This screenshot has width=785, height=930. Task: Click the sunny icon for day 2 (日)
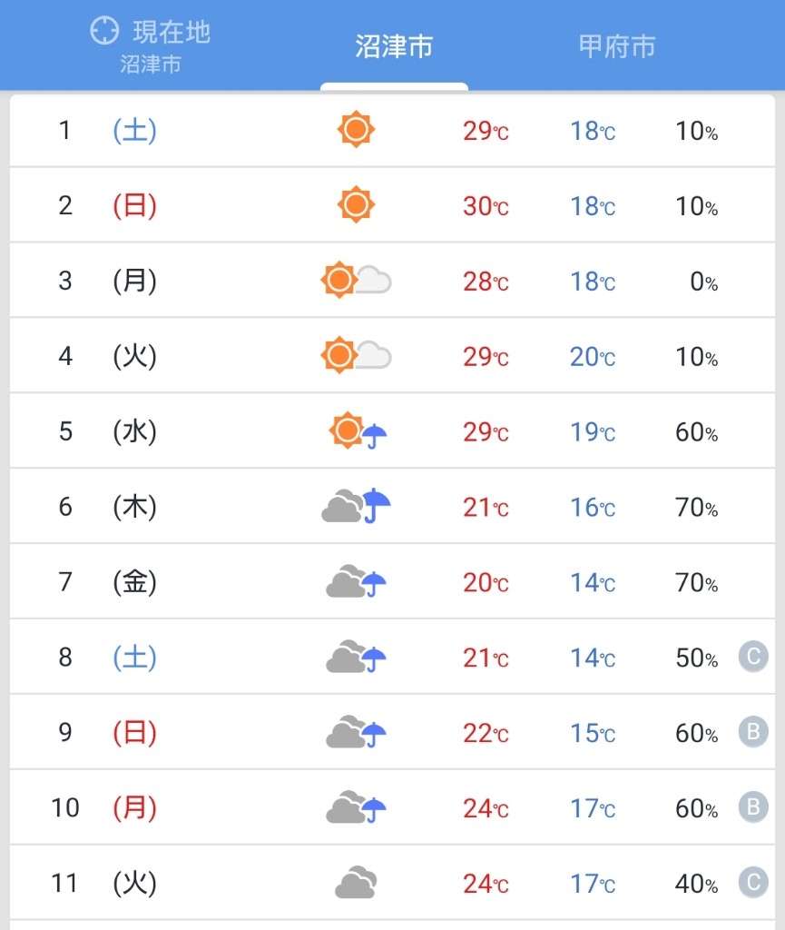pyautogui.click(x=356, y=204)
